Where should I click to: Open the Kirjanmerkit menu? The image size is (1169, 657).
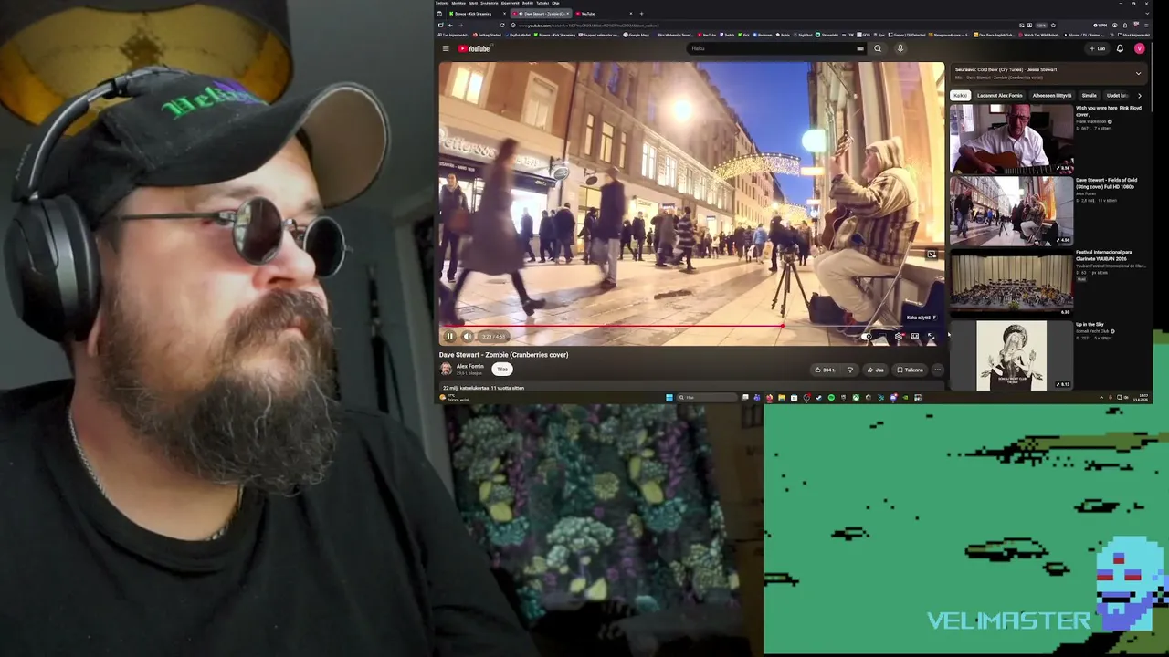point(510,3)
